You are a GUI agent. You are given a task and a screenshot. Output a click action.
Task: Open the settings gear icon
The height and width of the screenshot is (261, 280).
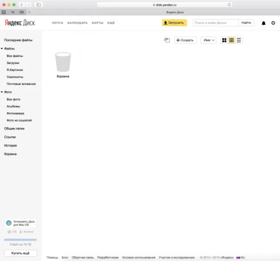coord(273,23)
